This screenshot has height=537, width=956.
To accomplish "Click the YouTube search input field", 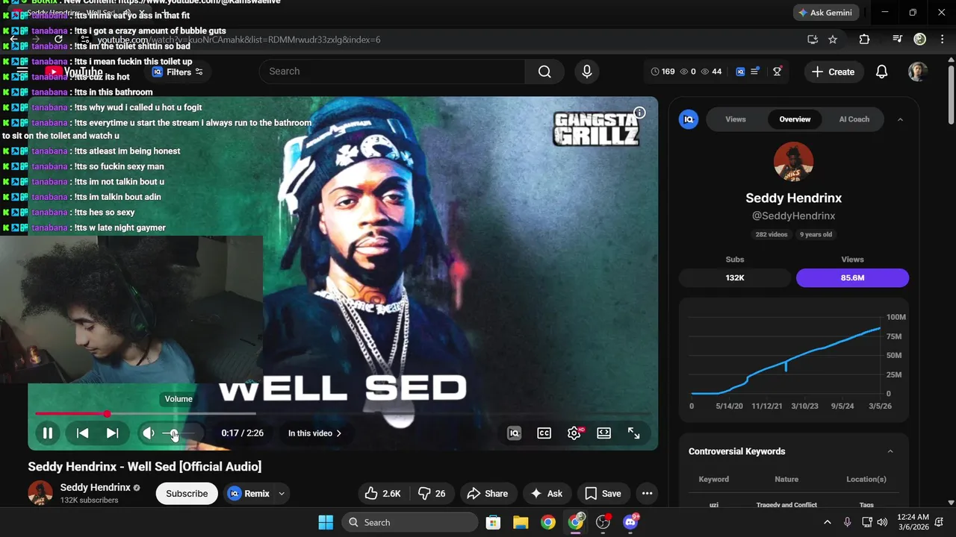I will (x=392, y=72).
